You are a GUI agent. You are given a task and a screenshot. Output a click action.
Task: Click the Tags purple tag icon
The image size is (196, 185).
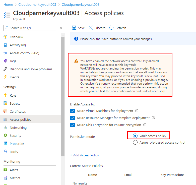5,61
